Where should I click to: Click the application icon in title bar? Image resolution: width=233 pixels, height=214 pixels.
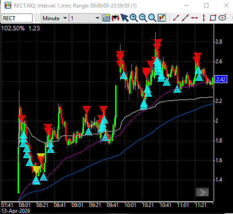(x=8, y=6)
